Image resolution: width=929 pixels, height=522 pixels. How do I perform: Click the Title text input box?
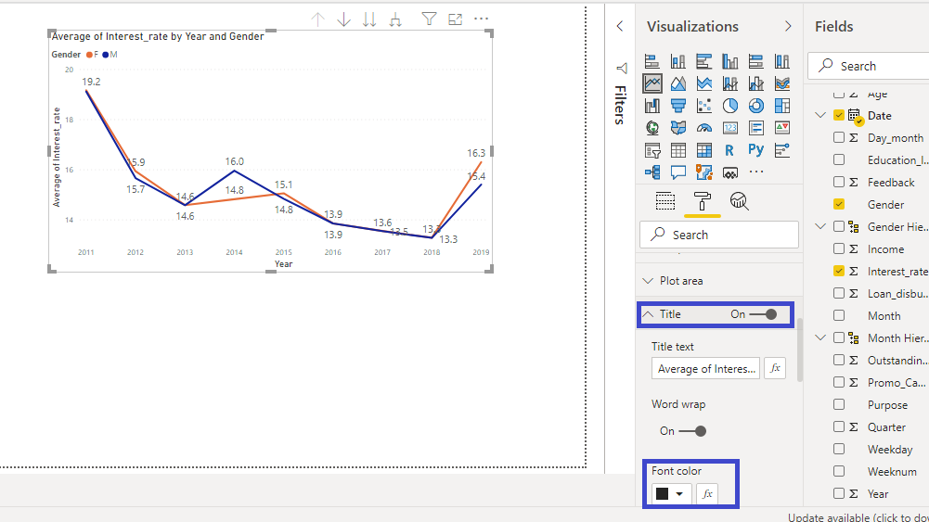point(704,369)
